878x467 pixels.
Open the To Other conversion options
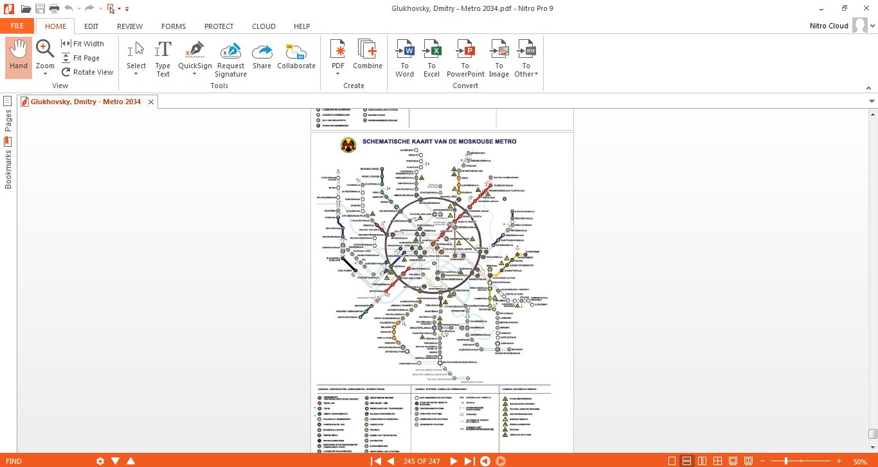tap(526, 59)
